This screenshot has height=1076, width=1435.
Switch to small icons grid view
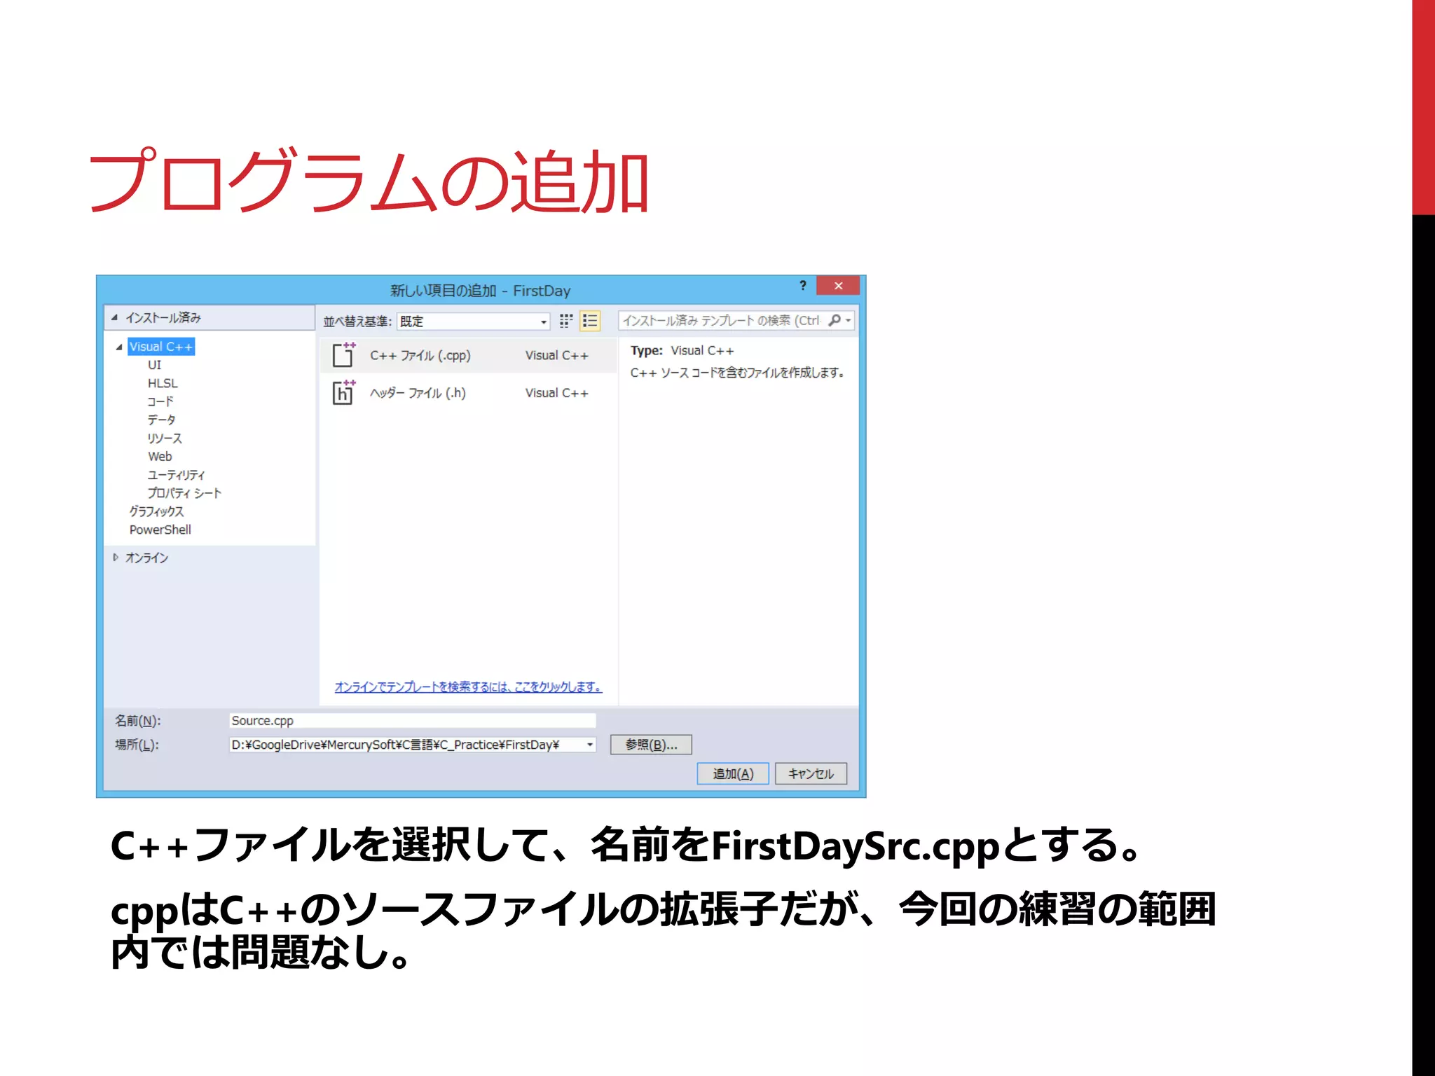point(566,321)
